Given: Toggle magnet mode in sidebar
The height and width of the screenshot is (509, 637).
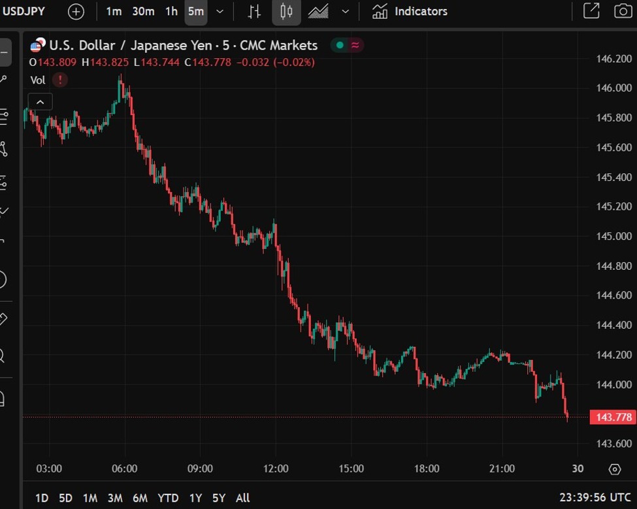Looking at the screenshot, I should click(x=3, y=398).
